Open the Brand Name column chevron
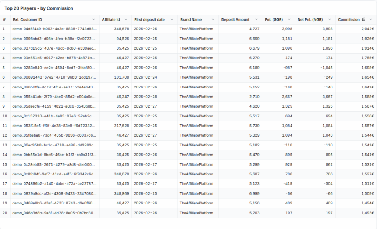 pyautogui.click(x=213, y=19)
